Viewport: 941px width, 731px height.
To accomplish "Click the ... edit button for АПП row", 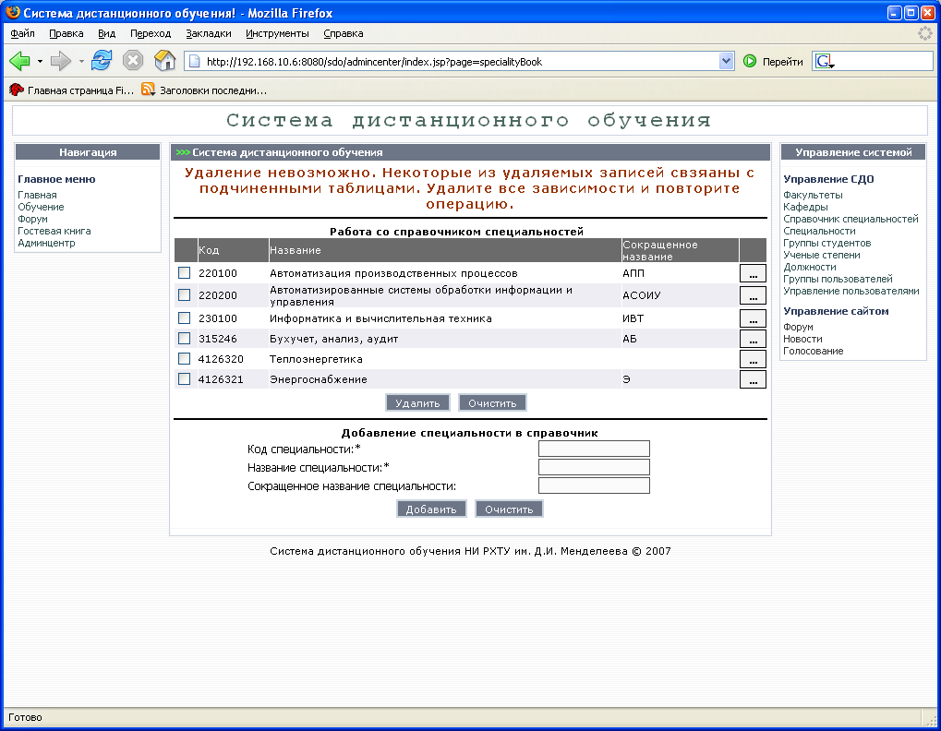I will point(753,273).
